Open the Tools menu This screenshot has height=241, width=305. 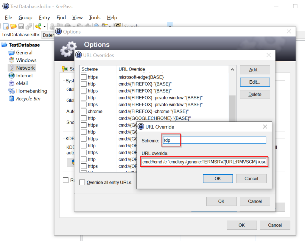[95, 18]
